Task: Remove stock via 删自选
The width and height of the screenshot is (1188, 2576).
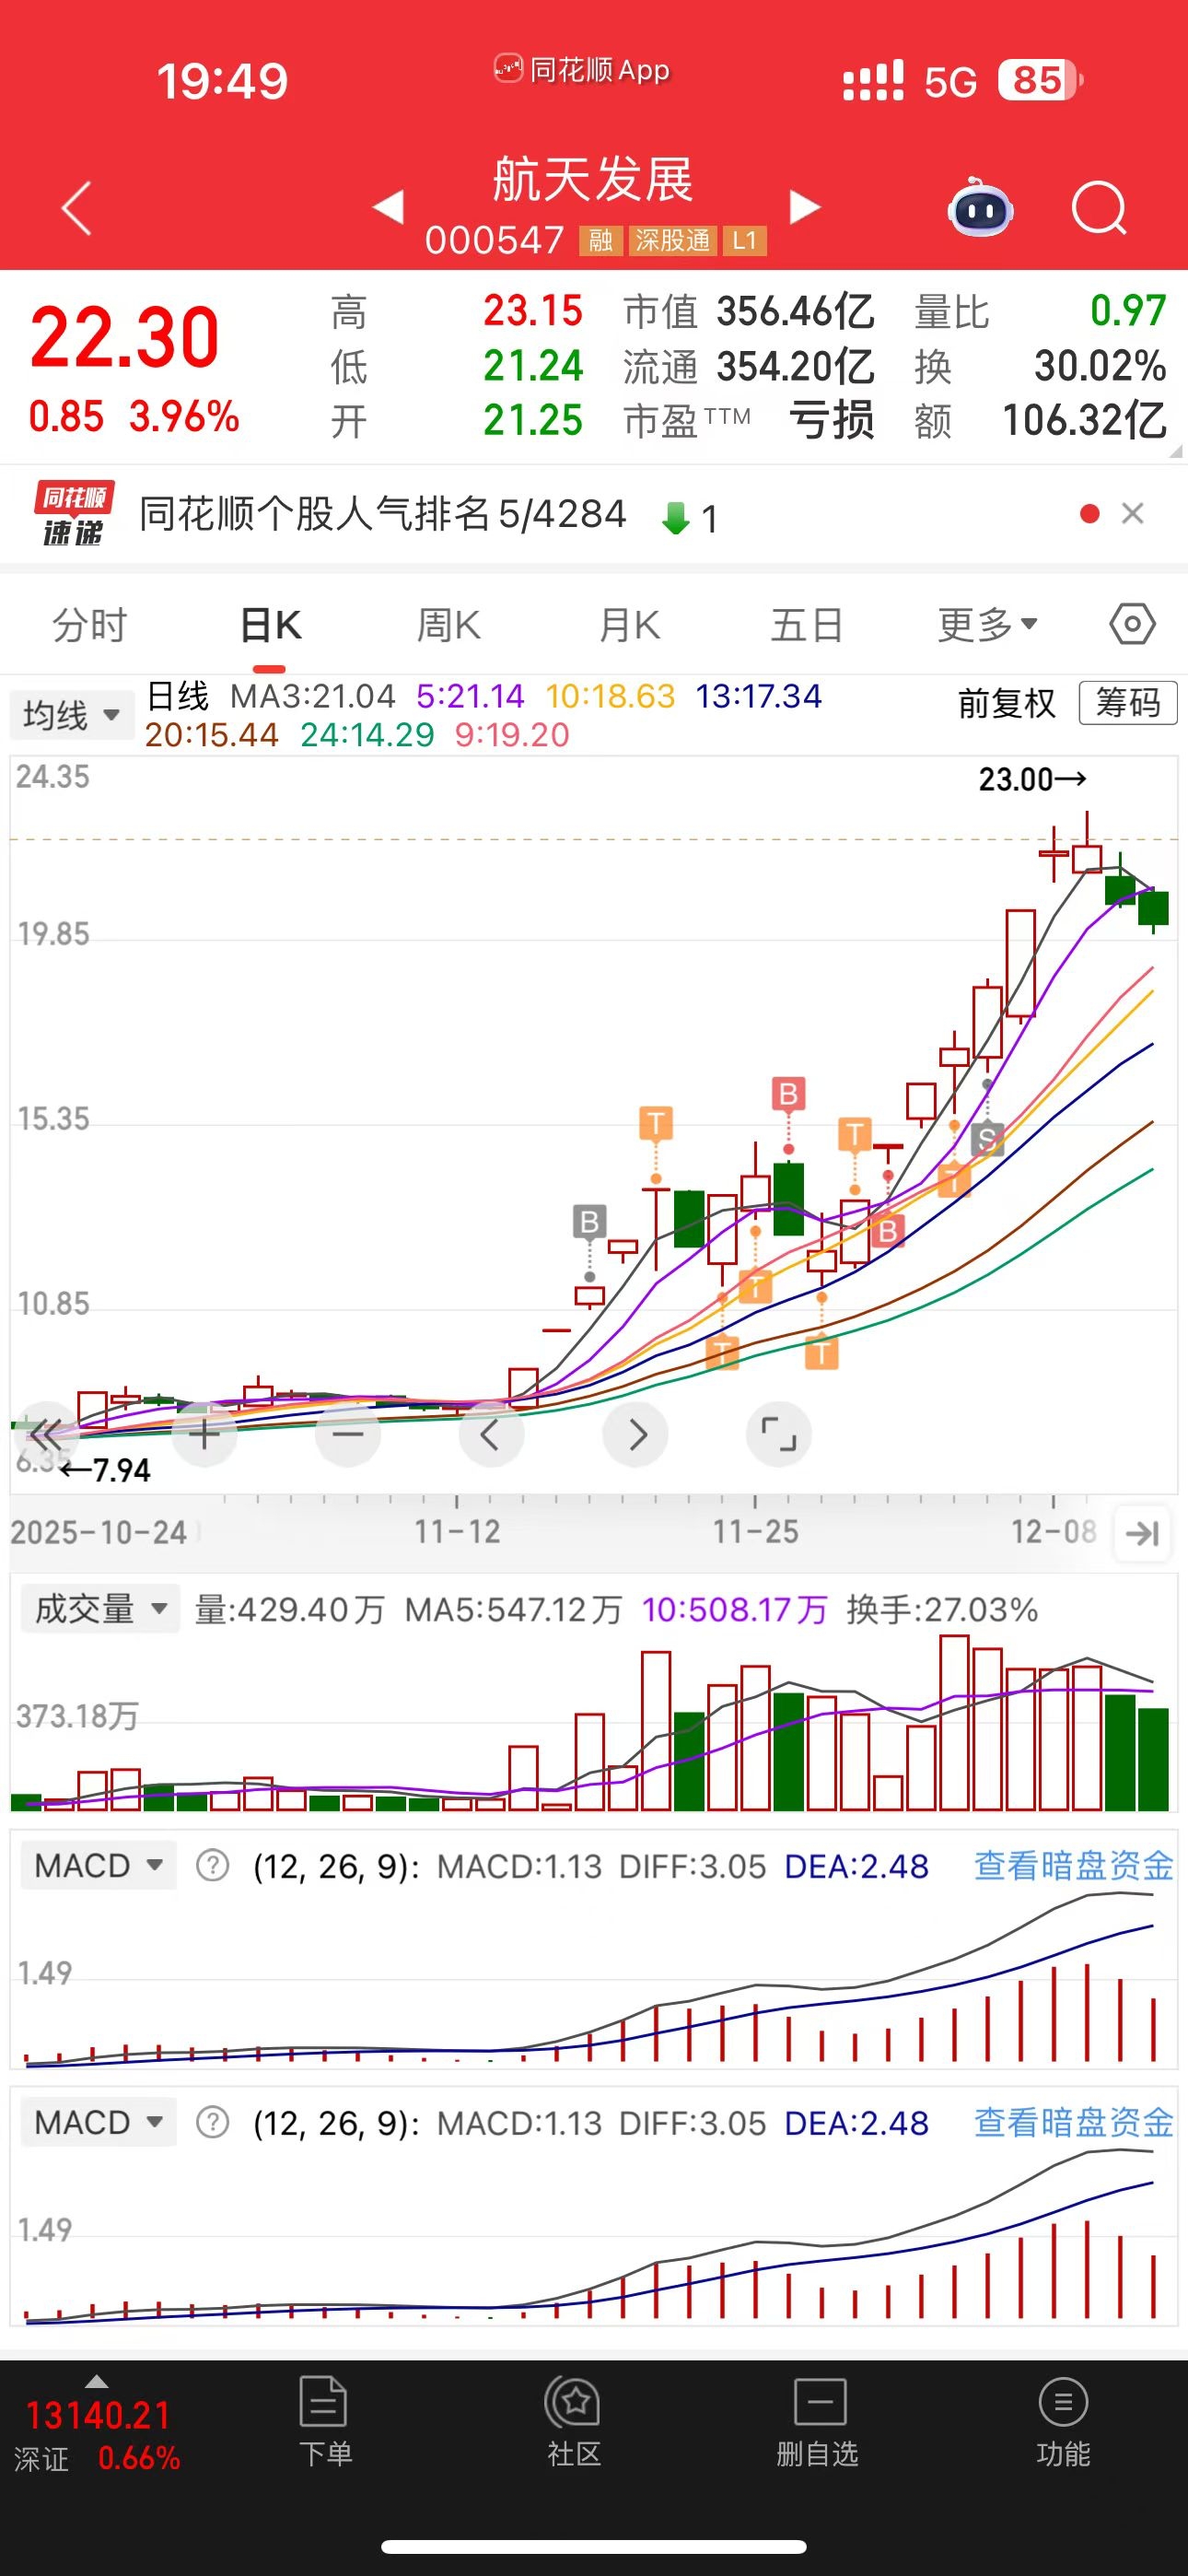Action: (818, 2422)
